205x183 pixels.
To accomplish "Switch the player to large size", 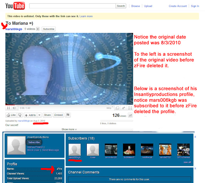I will (x=118, y=108).
